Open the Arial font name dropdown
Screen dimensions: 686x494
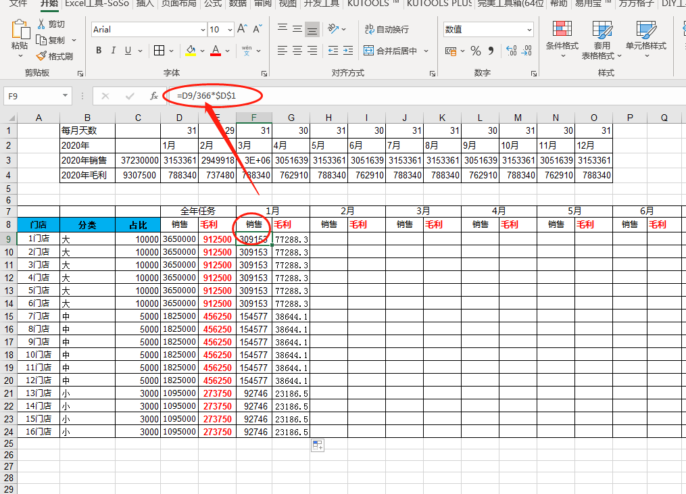(203, 30)
